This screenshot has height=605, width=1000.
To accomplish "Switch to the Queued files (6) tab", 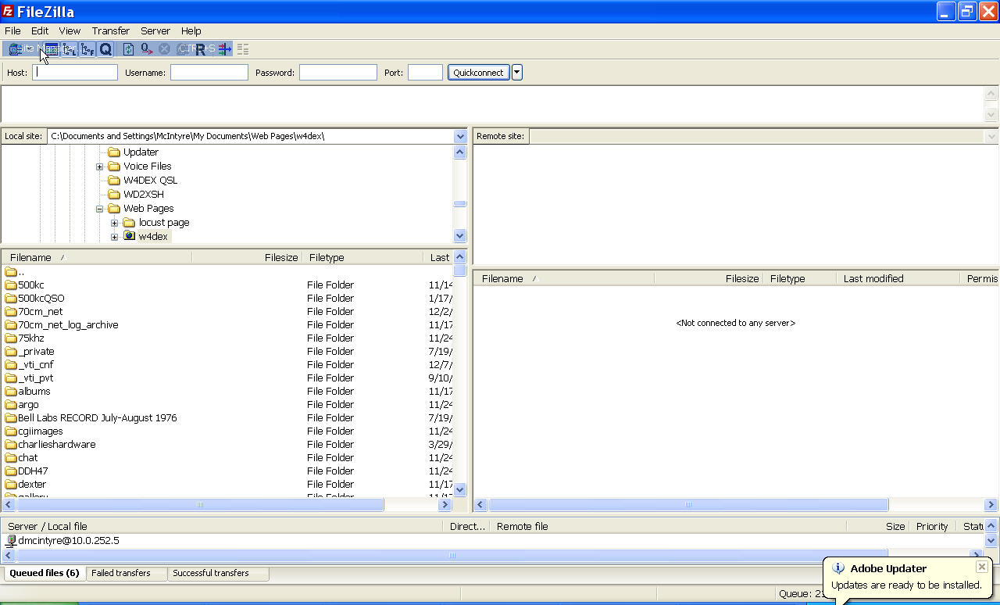I will coord(45,573).
